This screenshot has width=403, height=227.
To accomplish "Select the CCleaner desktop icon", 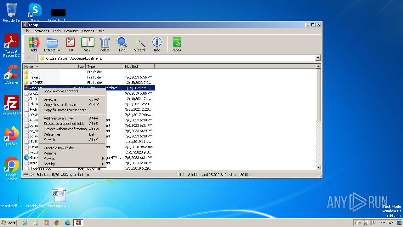I will pos(11,74).
